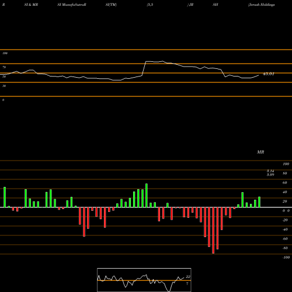292x292 pixels.
Task: Select the MR axis label -80
Action: pyautogui.click(x=285, y=248)
